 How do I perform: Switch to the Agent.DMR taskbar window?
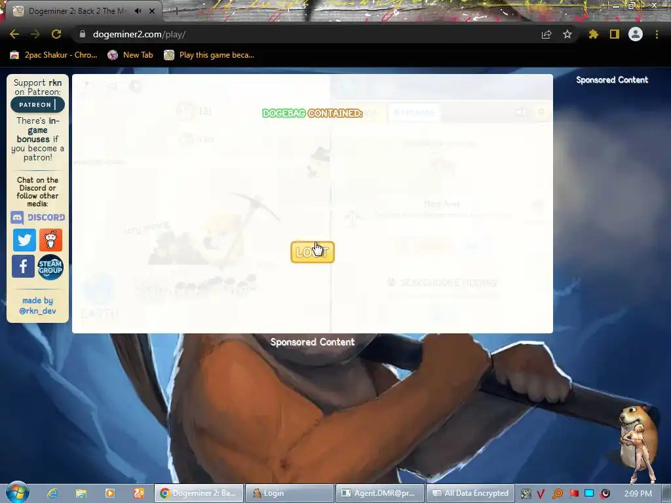tap(380, 493)
